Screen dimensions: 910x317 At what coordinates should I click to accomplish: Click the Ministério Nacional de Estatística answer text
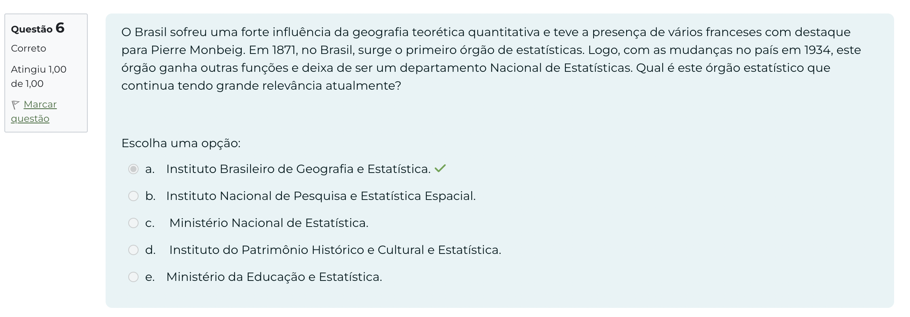(269, 223)
